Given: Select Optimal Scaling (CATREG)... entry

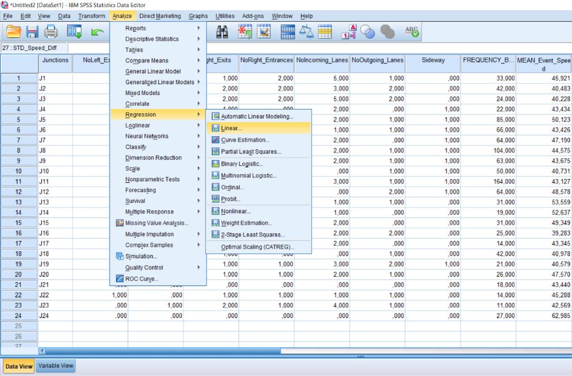Looking at the screenshot, I should point(259,247).
